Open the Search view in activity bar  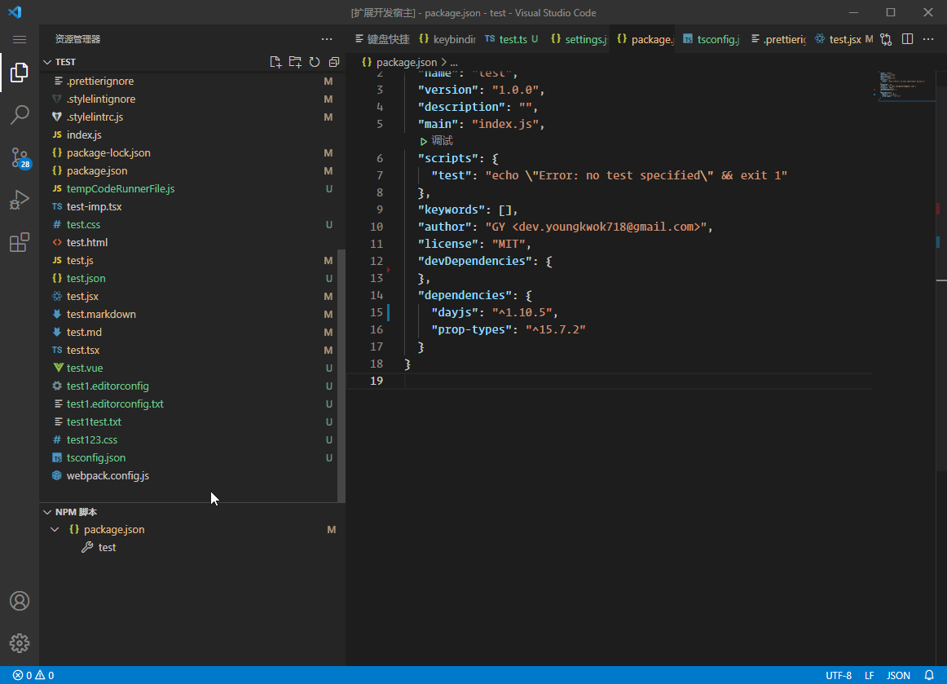click(x=20, y=115)
